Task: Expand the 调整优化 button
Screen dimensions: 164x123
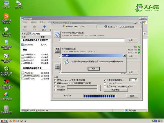Action: pyautogui.click(x=116, y=90)
